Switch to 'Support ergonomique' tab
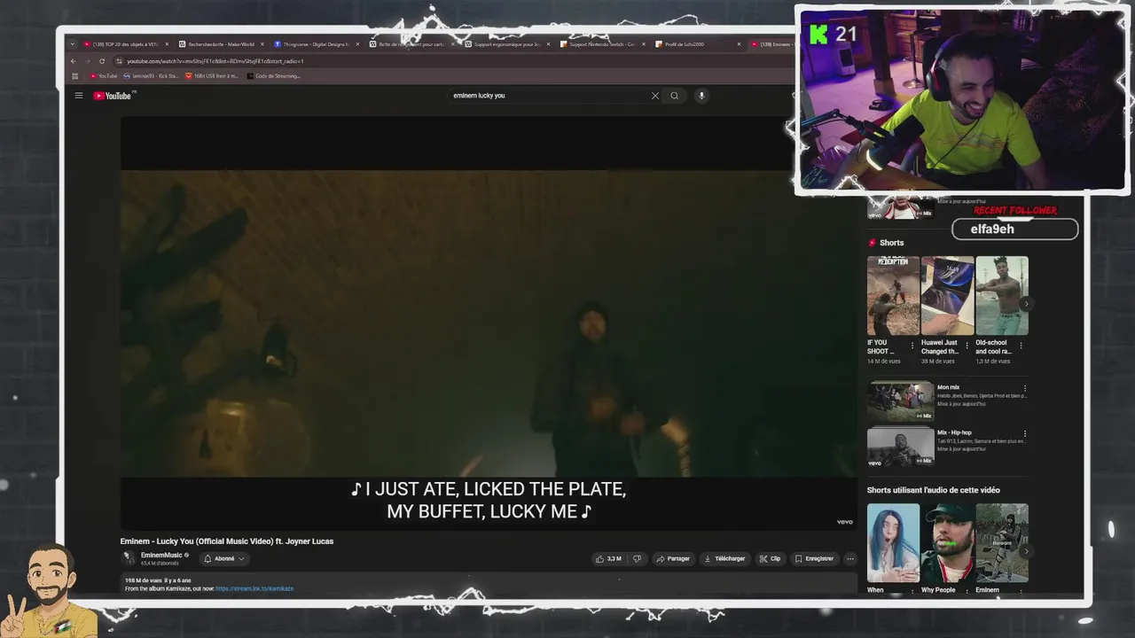The width and height of the screenshot is (1135, 638). click(506, 44)
